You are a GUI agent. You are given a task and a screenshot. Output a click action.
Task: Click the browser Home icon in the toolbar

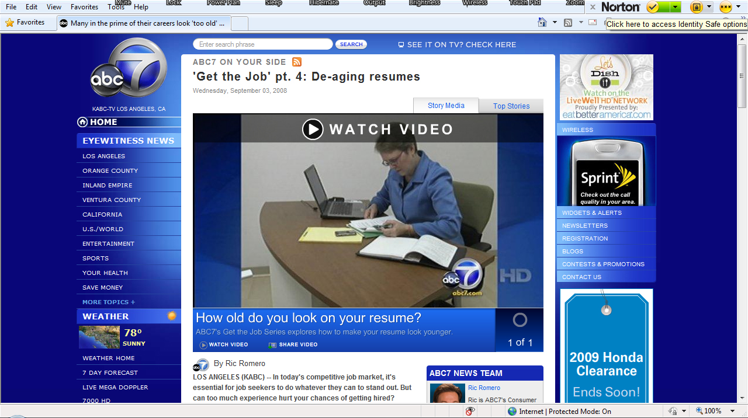543,22
